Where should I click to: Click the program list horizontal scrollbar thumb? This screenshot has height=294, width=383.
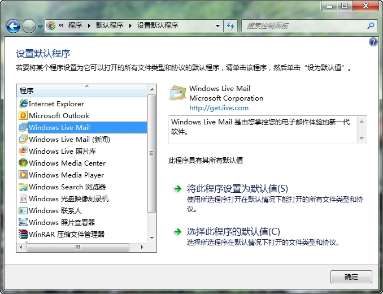(78, 247)
